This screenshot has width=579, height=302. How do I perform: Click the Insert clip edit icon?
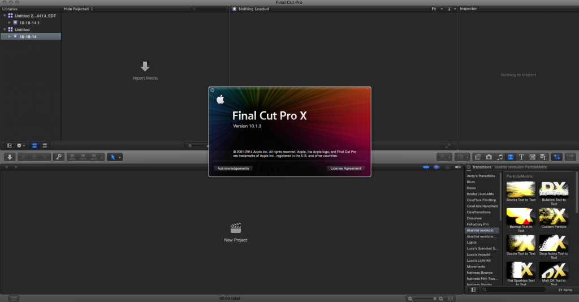(84, 157)
